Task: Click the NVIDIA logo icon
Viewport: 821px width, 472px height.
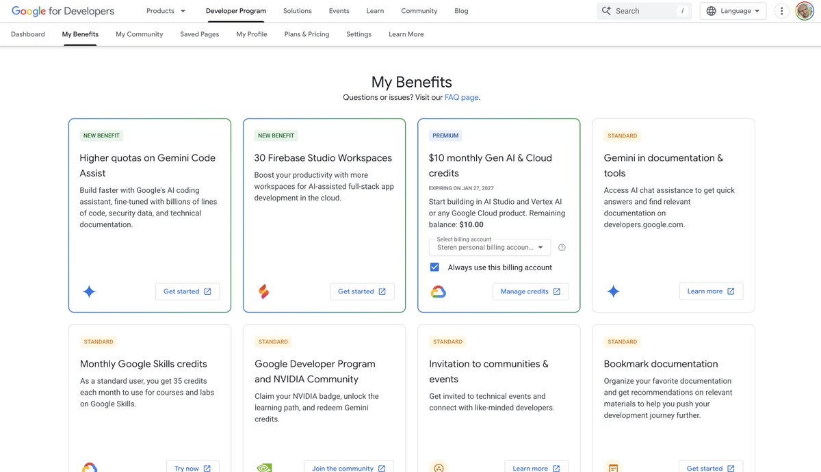Action: coord(264,469)
